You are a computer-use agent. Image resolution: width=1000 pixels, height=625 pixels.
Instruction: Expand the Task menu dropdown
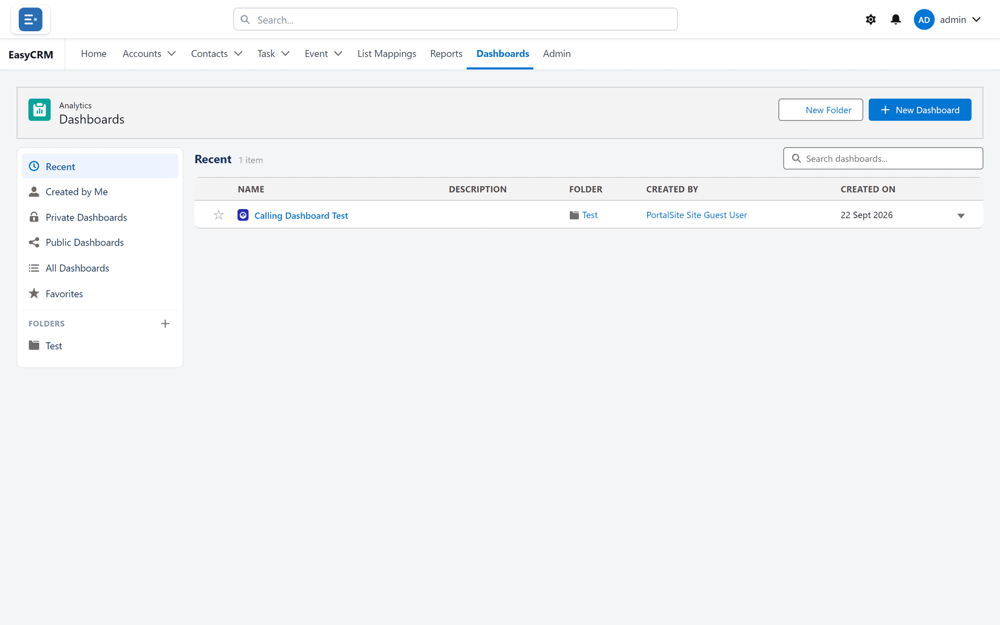pyautogui.click(x=285, y=53)
